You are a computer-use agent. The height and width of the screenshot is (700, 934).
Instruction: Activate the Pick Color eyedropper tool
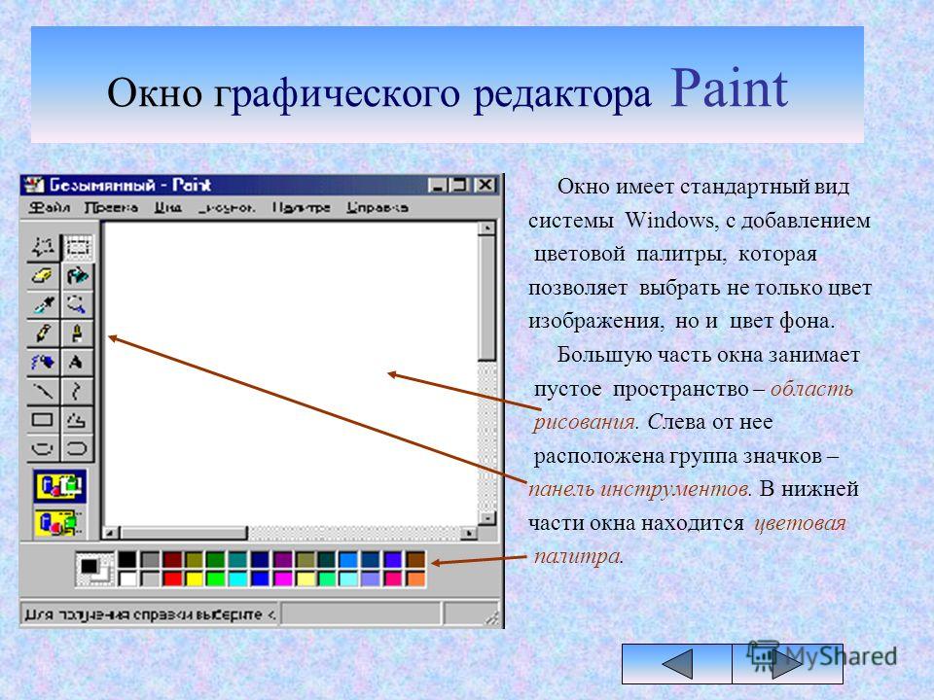tap(43, 304)
